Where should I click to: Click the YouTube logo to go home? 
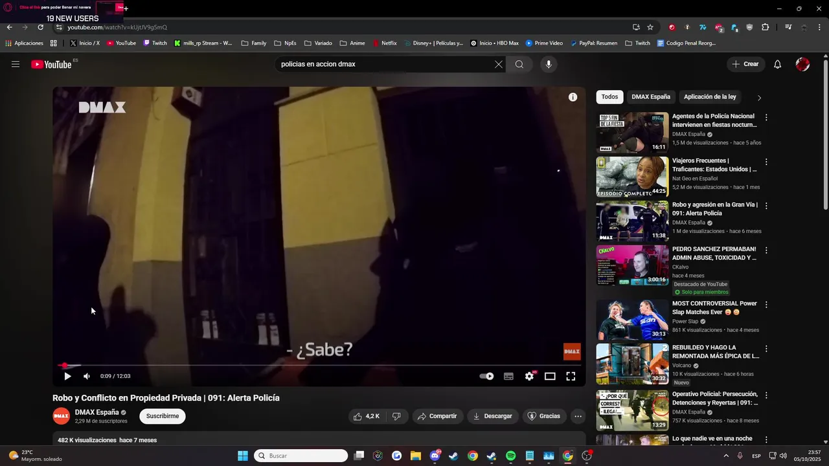click(x=51, y=64)
